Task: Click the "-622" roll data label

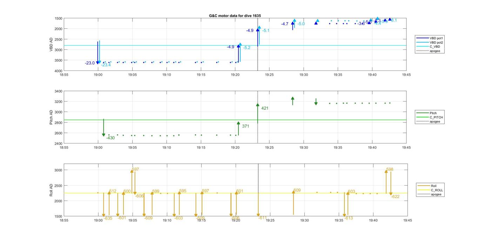Action: [x=395, y=197]
